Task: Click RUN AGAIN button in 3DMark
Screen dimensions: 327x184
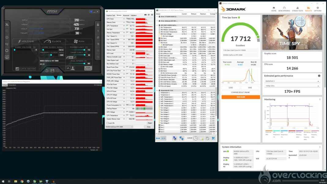Action: click(x=241, y=97)
